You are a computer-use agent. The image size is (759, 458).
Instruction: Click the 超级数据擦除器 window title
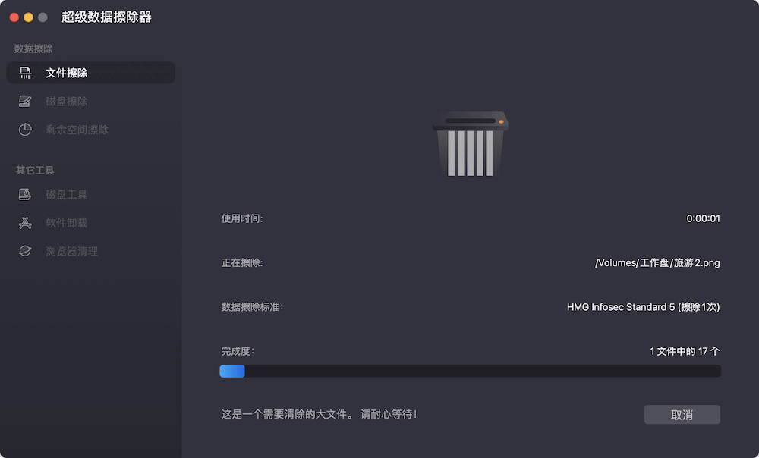(106, 15)
